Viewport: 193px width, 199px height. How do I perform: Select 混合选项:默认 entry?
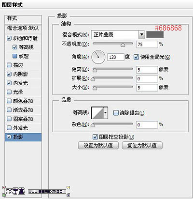point(23,29)
